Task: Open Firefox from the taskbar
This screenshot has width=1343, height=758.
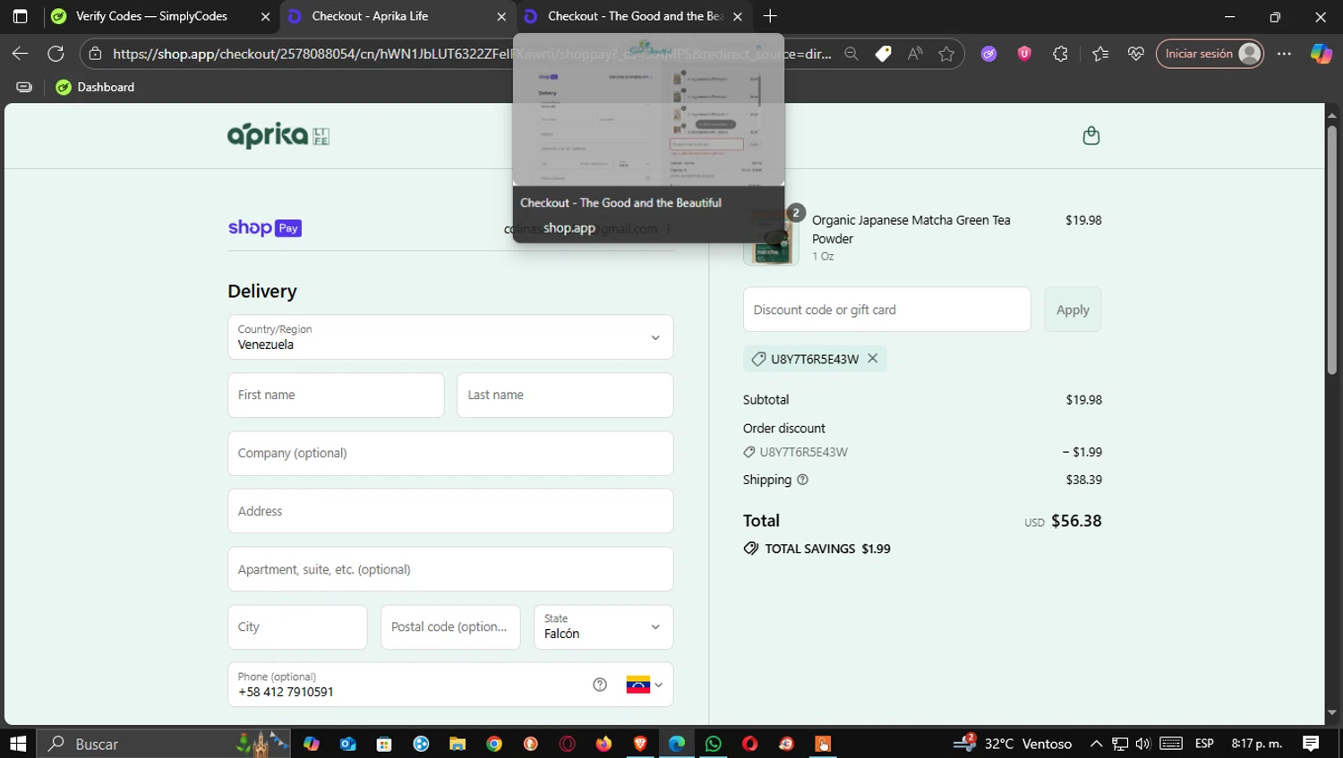Action: (x=603, y=744)
